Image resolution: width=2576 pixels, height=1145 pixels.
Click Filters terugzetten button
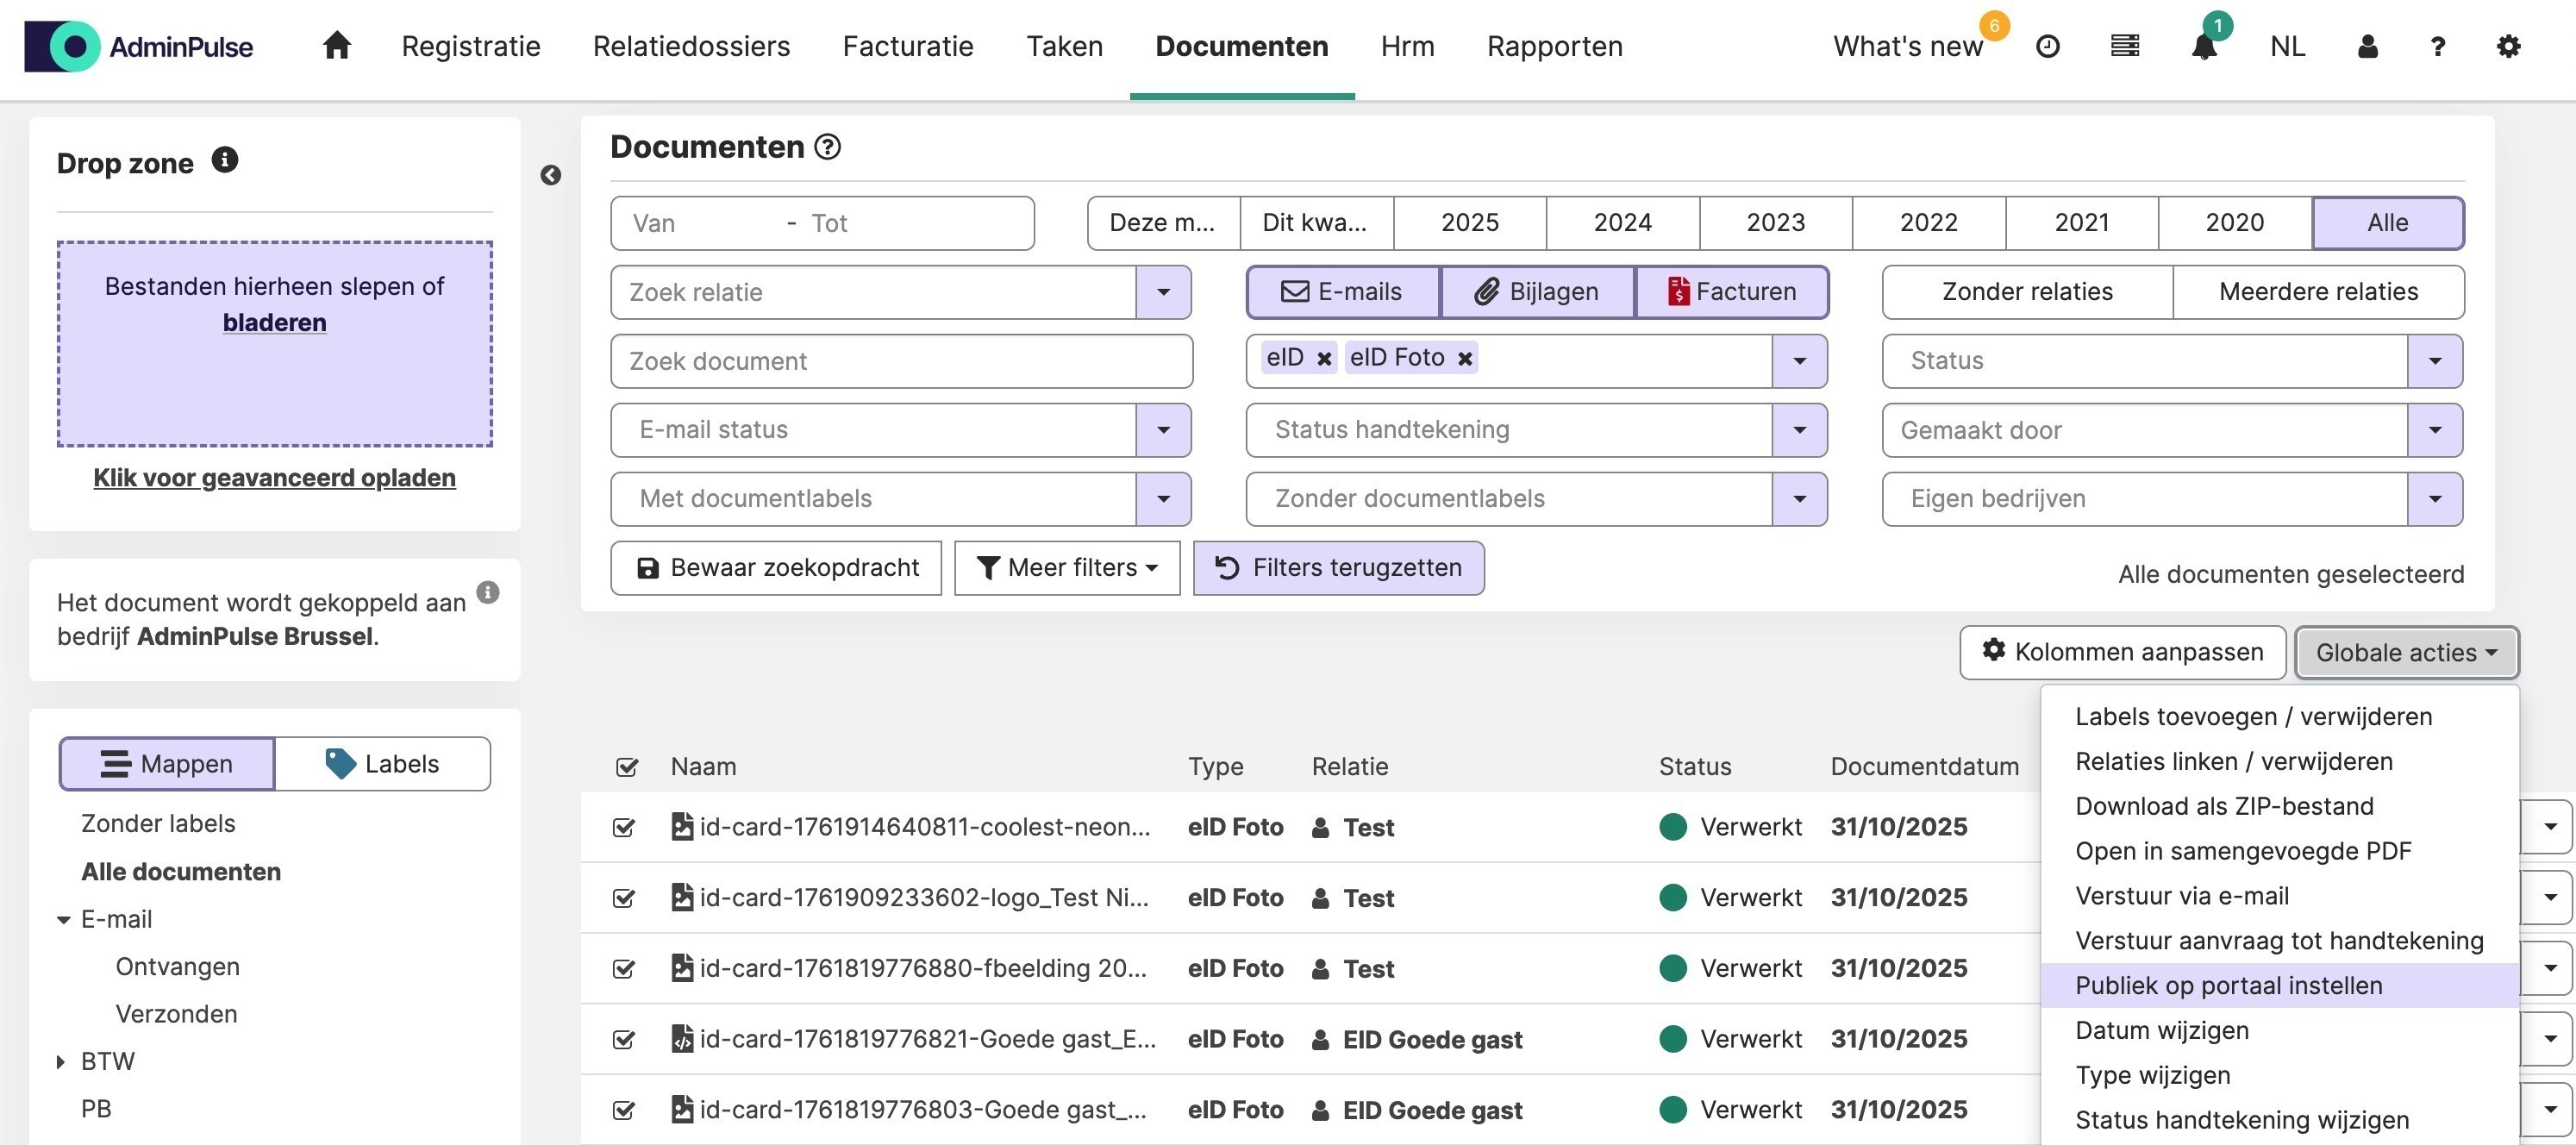coord(1338,568)
